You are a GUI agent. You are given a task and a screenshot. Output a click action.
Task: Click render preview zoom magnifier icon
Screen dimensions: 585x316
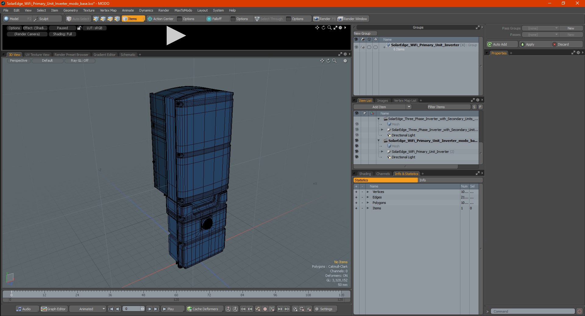click(x=329, y=28)
